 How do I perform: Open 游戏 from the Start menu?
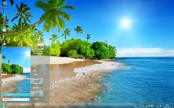point(35,71)
